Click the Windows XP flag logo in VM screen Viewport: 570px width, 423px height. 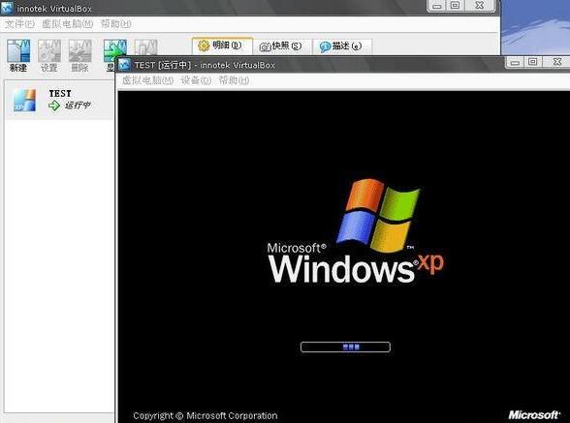[x=378, y=215]
